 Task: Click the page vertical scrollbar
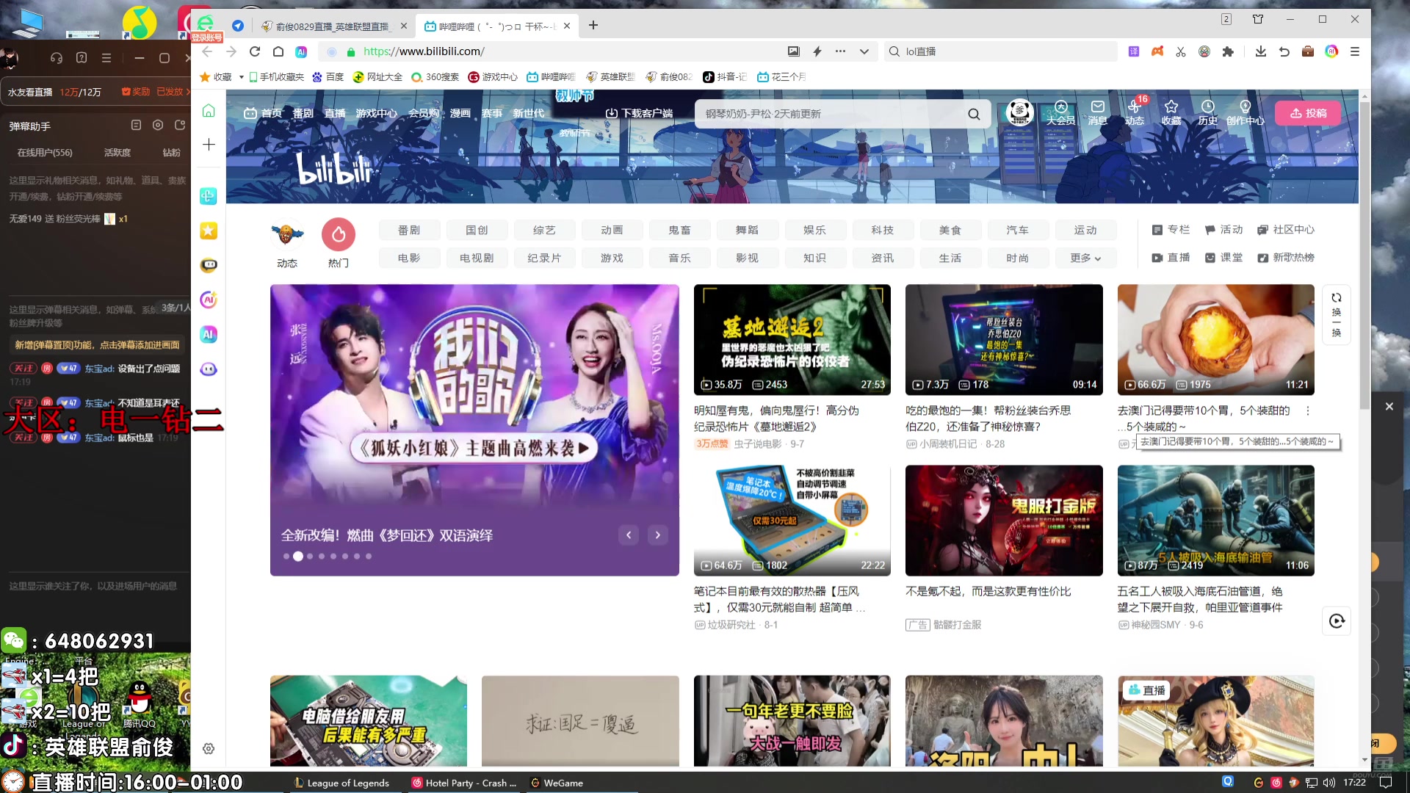pos(1365,257)
